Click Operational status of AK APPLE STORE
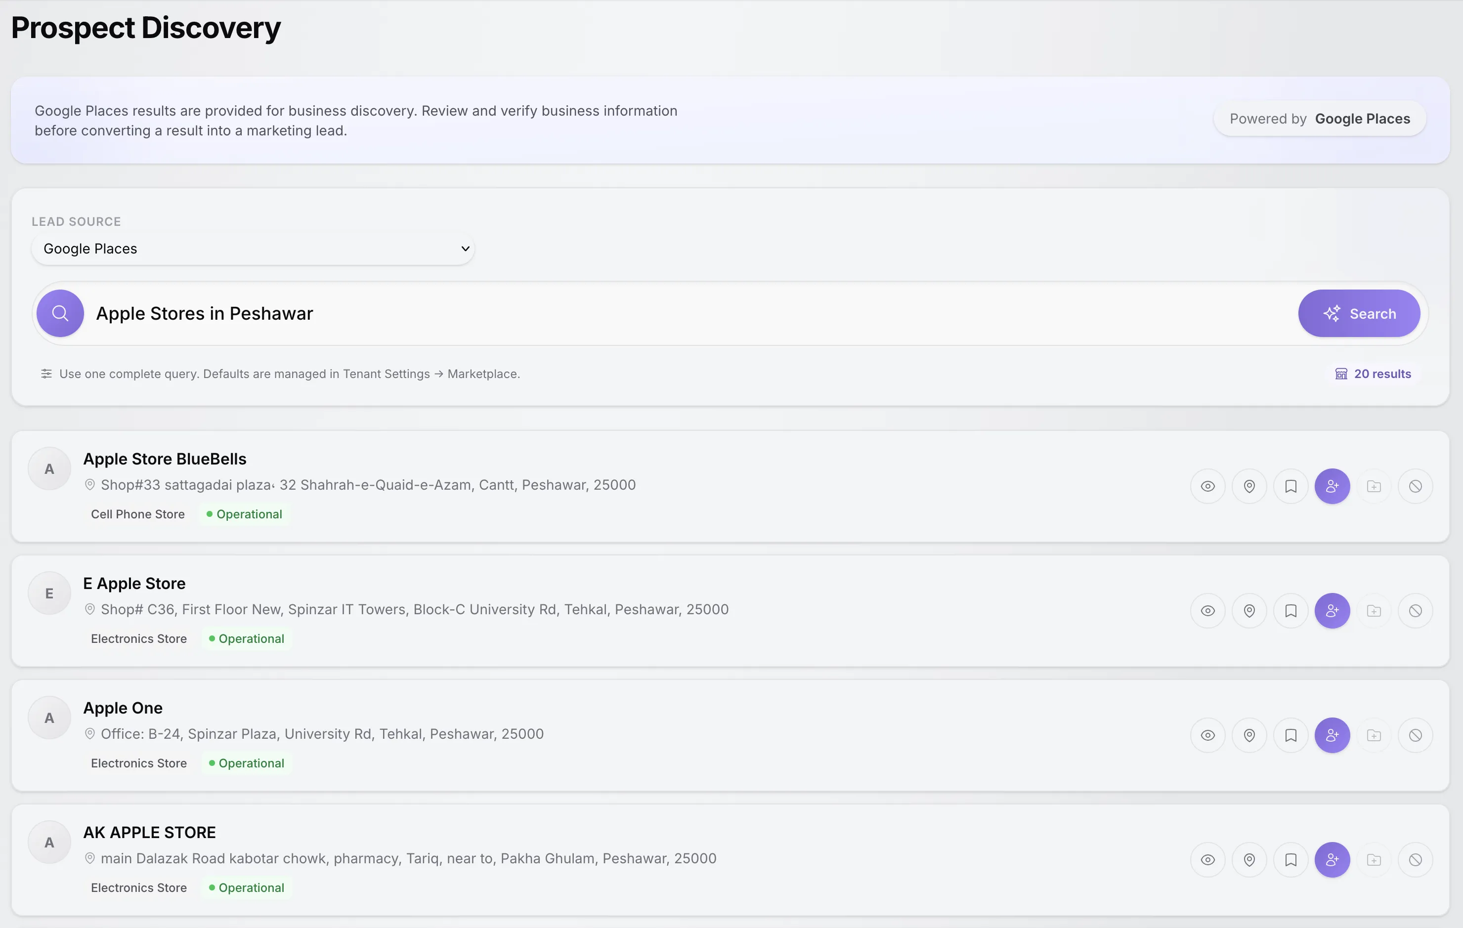 [247, 888]
